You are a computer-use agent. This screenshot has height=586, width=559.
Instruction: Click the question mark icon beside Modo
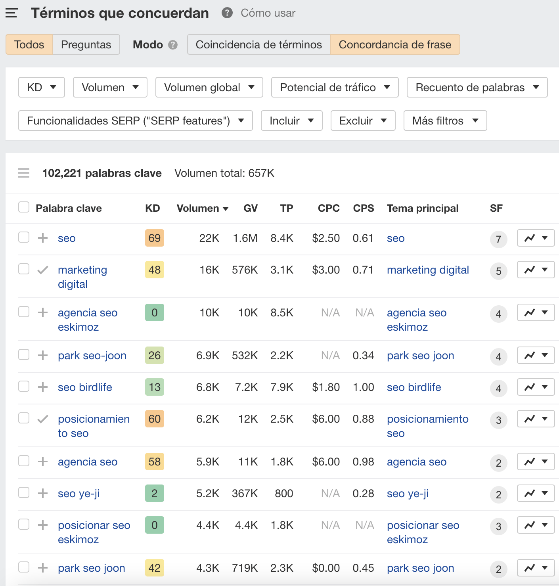point(172,45)
